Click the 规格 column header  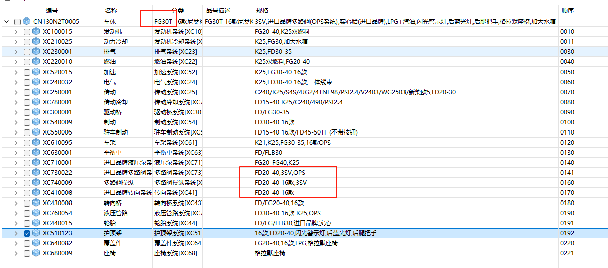click(262, 10)
